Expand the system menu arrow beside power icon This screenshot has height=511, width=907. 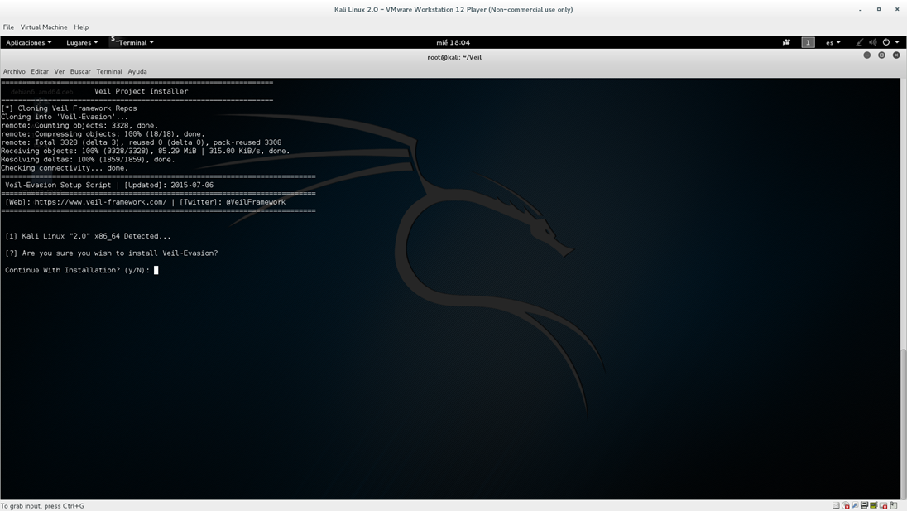pos(897,42)
